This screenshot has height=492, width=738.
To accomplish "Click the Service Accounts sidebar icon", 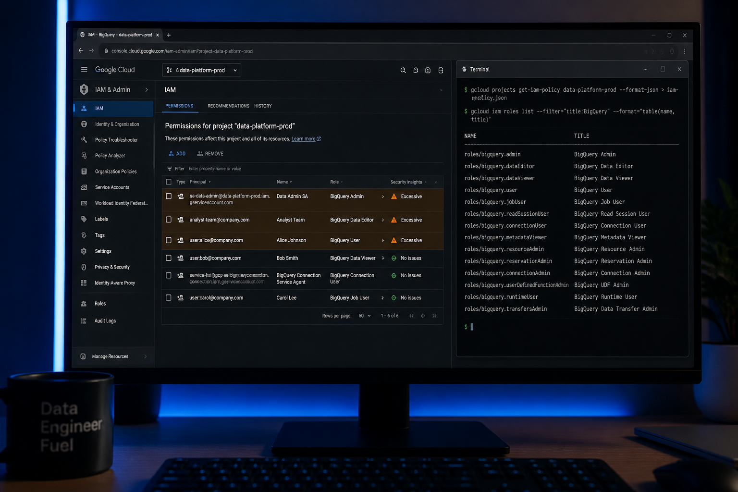I will 84,187.
